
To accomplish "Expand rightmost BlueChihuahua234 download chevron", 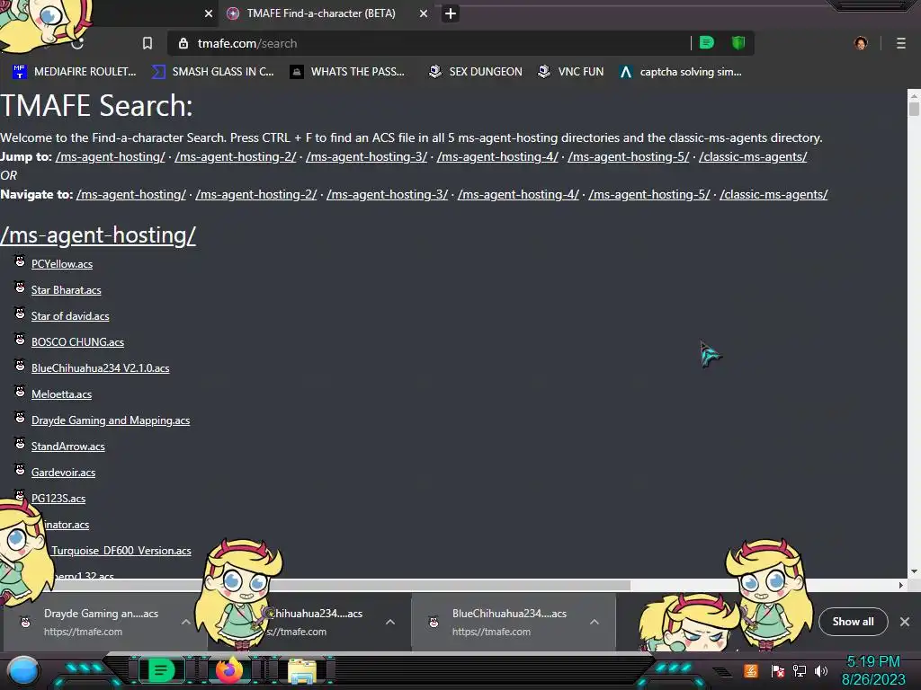I will pyautogui.click(x=595, y=622).
